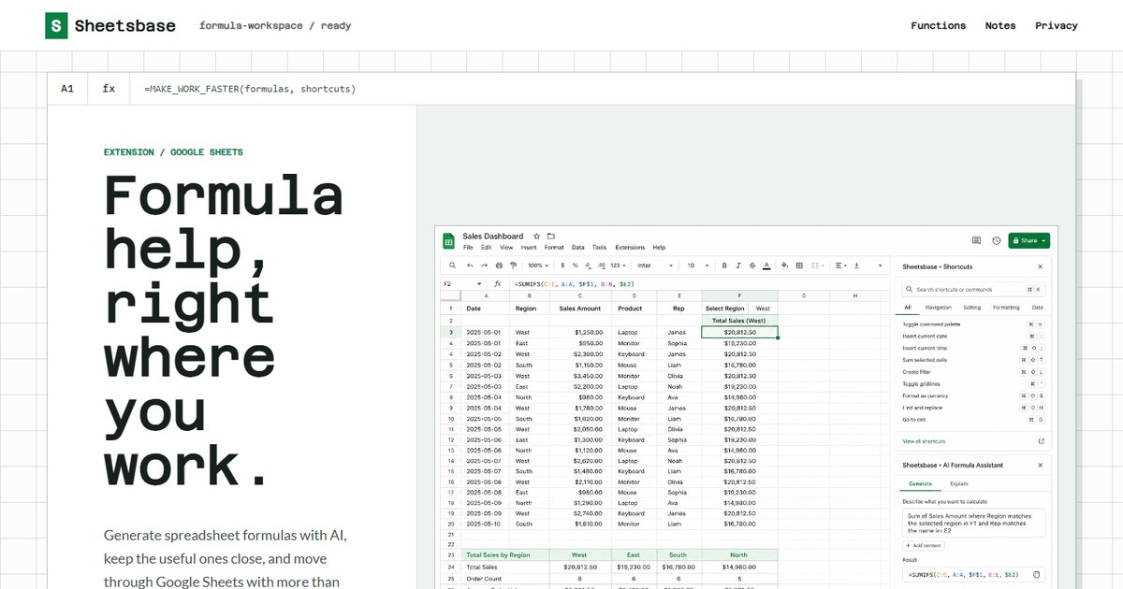The image size is (1123, 589).
Task: Click the vertical align icon
Action: point(857,266)
